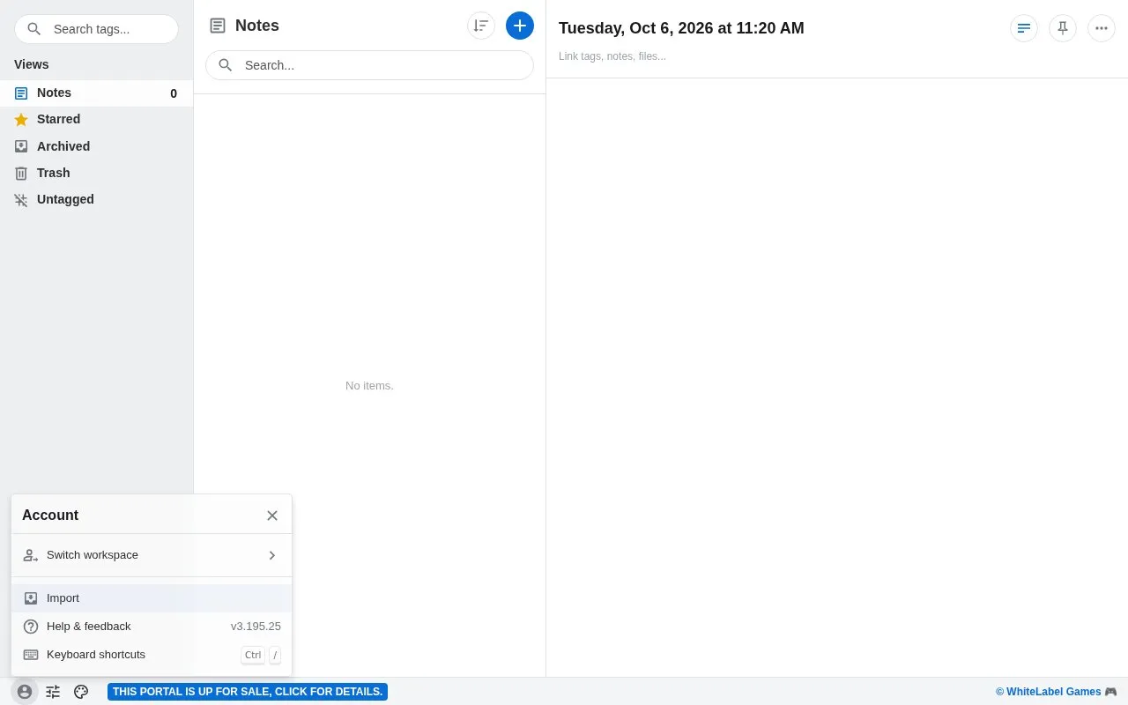The width and height of the screenshot is (1128, 705).
Task: Go to the Trash view
Action: (x=97, y=173)
